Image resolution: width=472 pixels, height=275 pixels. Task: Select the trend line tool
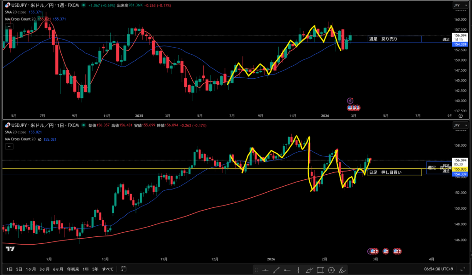pos(276,269)
